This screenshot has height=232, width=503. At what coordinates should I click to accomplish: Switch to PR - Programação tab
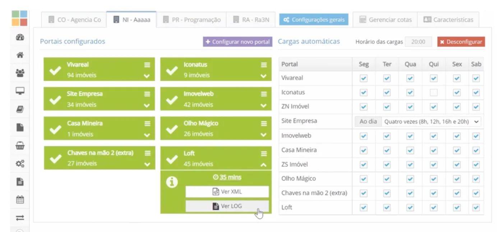[x=192, y=20]
